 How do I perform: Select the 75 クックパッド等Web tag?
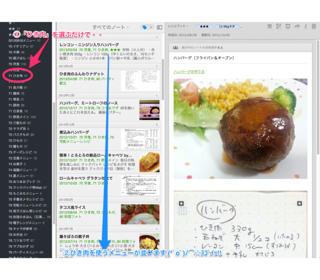tap(27, 188)
